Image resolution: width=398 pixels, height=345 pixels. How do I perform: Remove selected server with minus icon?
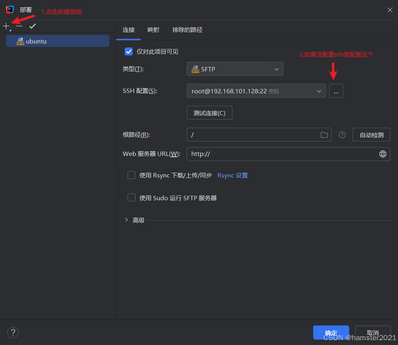pos(19,26)
